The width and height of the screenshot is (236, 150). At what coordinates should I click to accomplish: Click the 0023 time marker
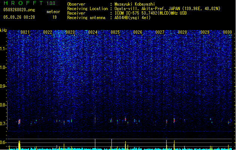pyautogui.click(x=70, y=32)
